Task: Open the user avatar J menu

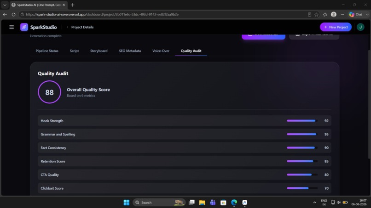Action: click(360, 27)
